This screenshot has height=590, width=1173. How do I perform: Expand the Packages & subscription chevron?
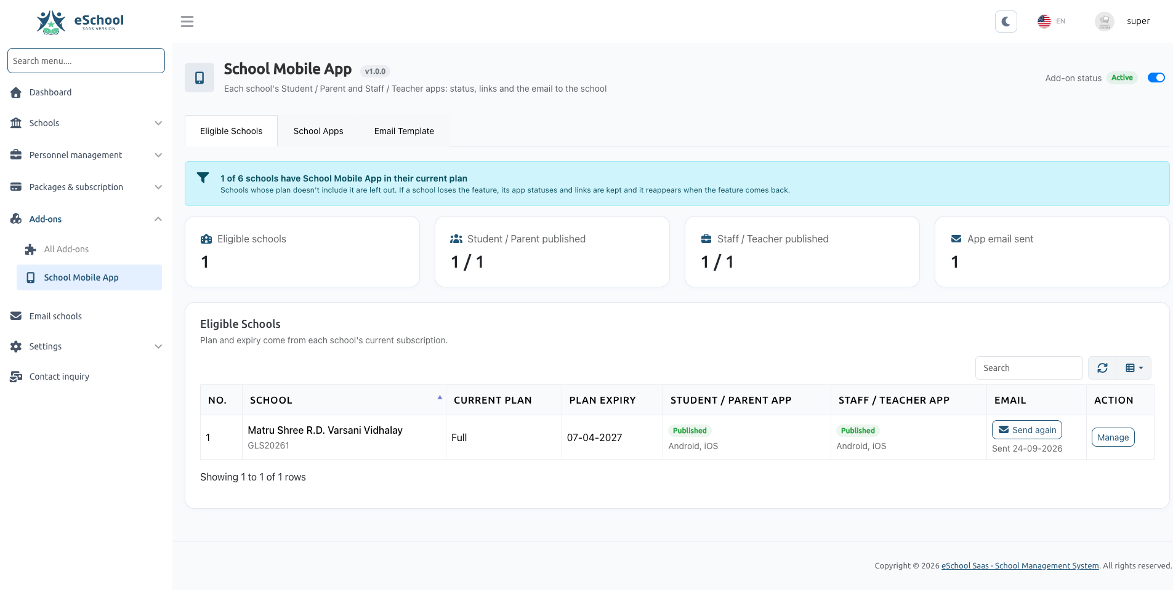click(158, 187)
